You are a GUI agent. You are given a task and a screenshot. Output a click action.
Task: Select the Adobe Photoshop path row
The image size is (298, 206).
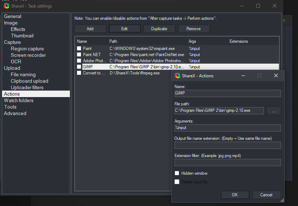coord(147,60)
